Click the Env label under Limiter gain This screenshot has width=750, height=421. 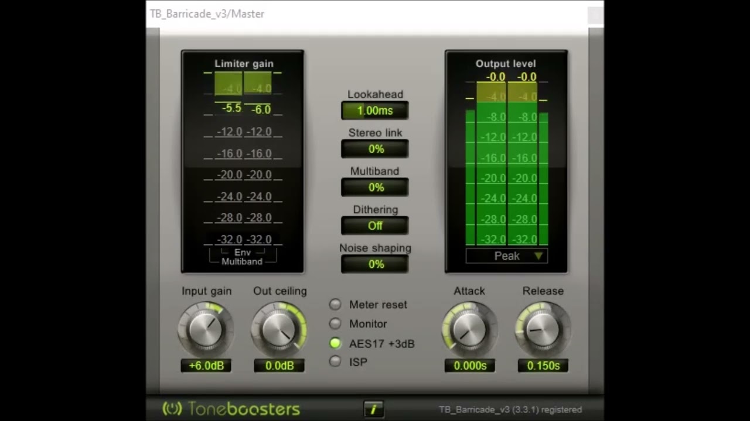coord(243,253)
